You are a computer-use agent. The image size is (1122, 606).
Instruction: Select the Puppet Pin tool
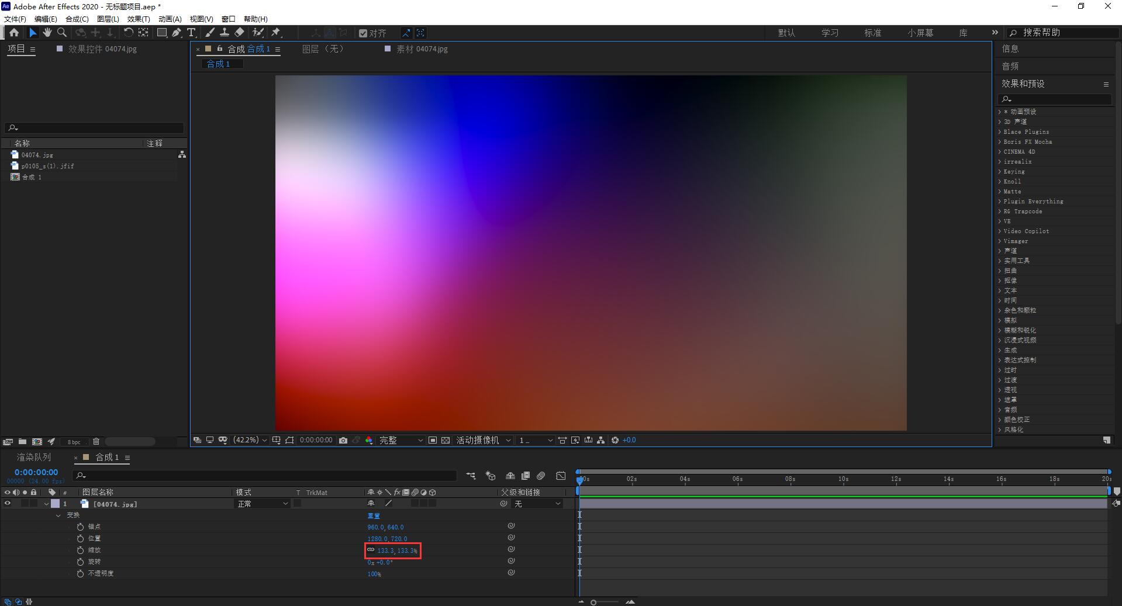[276, 33]
